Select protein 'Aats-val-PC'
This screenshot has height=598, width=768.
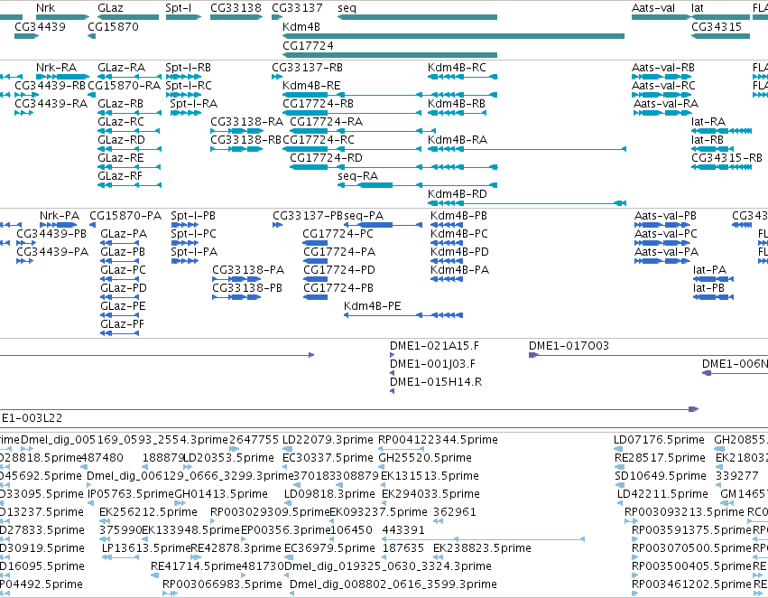click(666, 234)
